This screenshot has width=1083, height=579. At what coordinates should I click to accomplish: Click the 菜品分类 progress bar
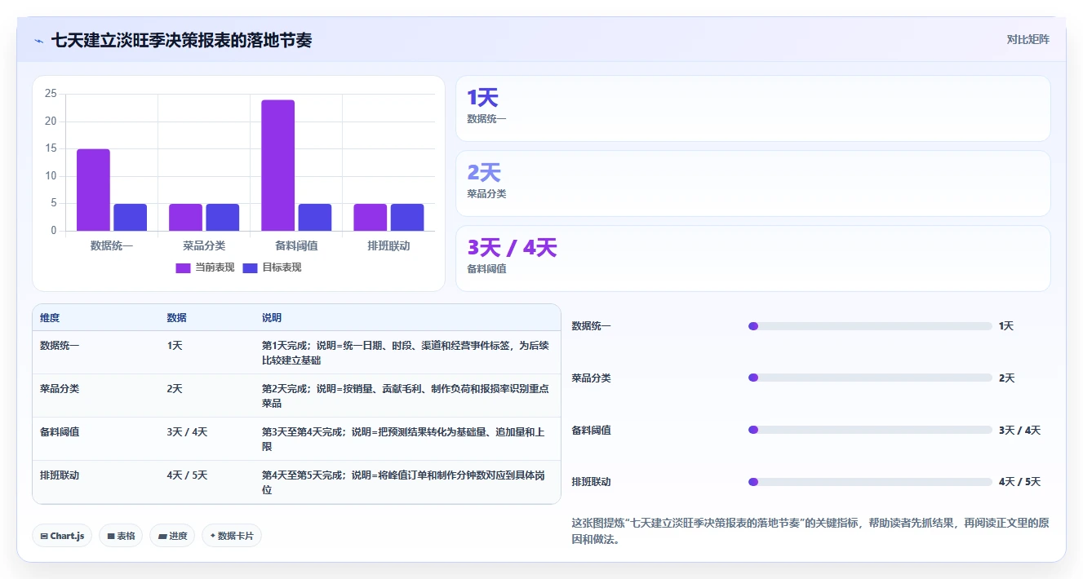pos(870,378)
